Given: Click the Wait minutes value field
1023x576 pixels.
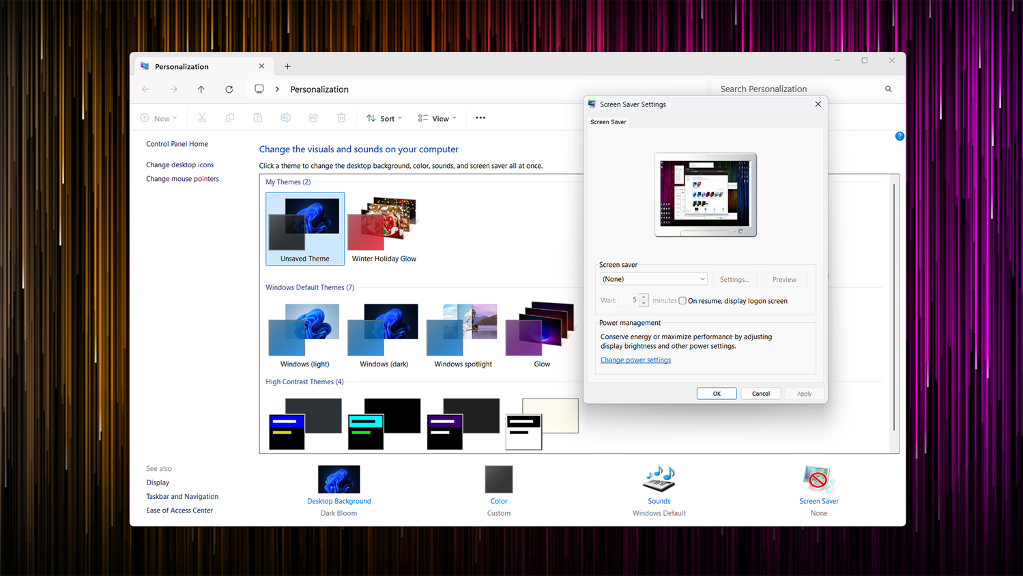Looking at the screenshot, I should (629, 300).
